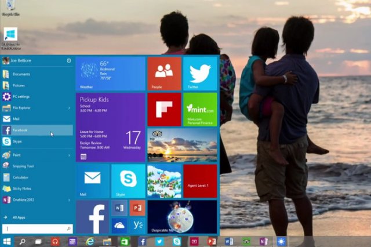
Task: Open the purple Calendar taskbar icon
Action: coord(72,242)
